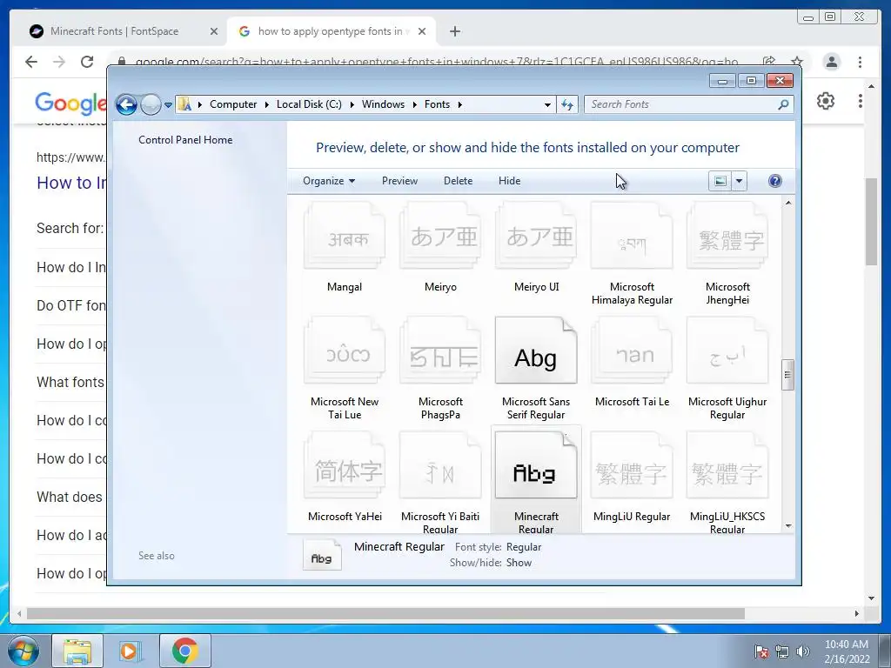Click the Google logo on page
The height and width of the screenshot is (668, 891).
[x=70, y=103]
